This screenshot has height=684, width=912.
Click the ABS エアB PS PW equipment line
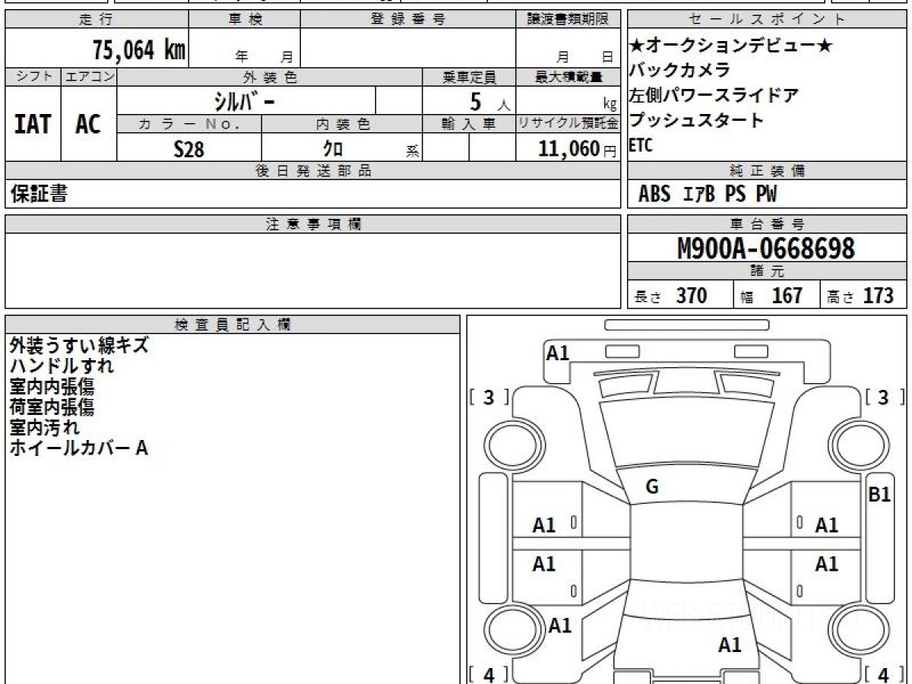[x=707, y=195]
